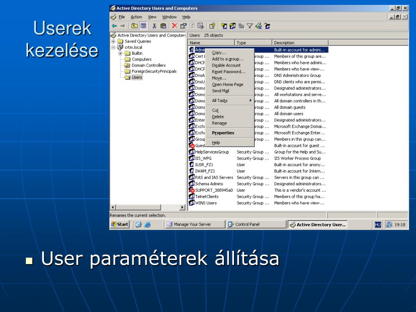Click the Back arrow in the toolbar
Image resolution: width=416 pixels, height=312 pixels.
tap(114, 26)
